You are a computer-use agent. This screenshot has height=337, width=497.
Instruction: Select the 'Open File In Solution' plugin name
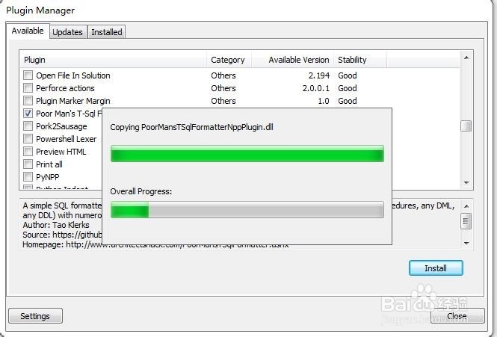click(x=73, y=75)
